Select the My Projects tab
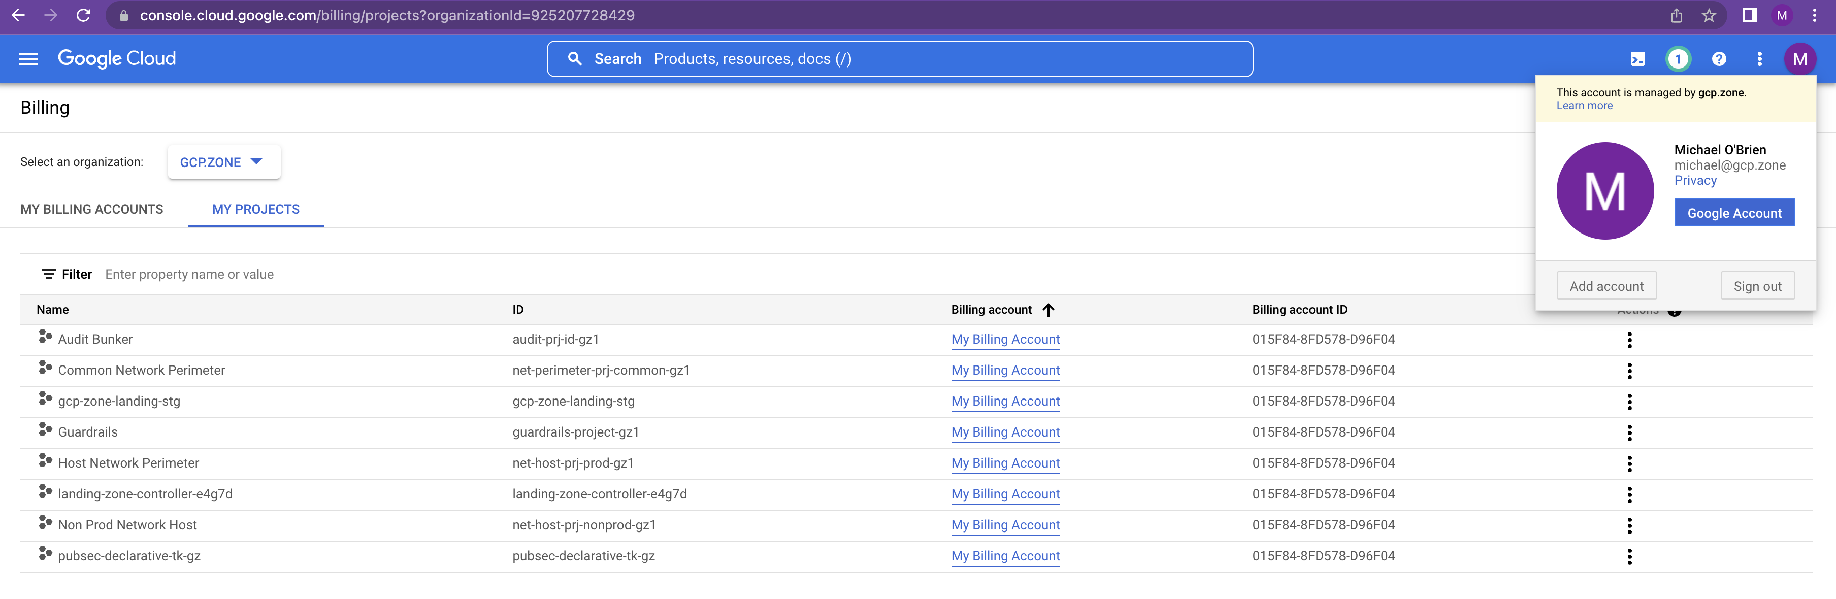 256,210
